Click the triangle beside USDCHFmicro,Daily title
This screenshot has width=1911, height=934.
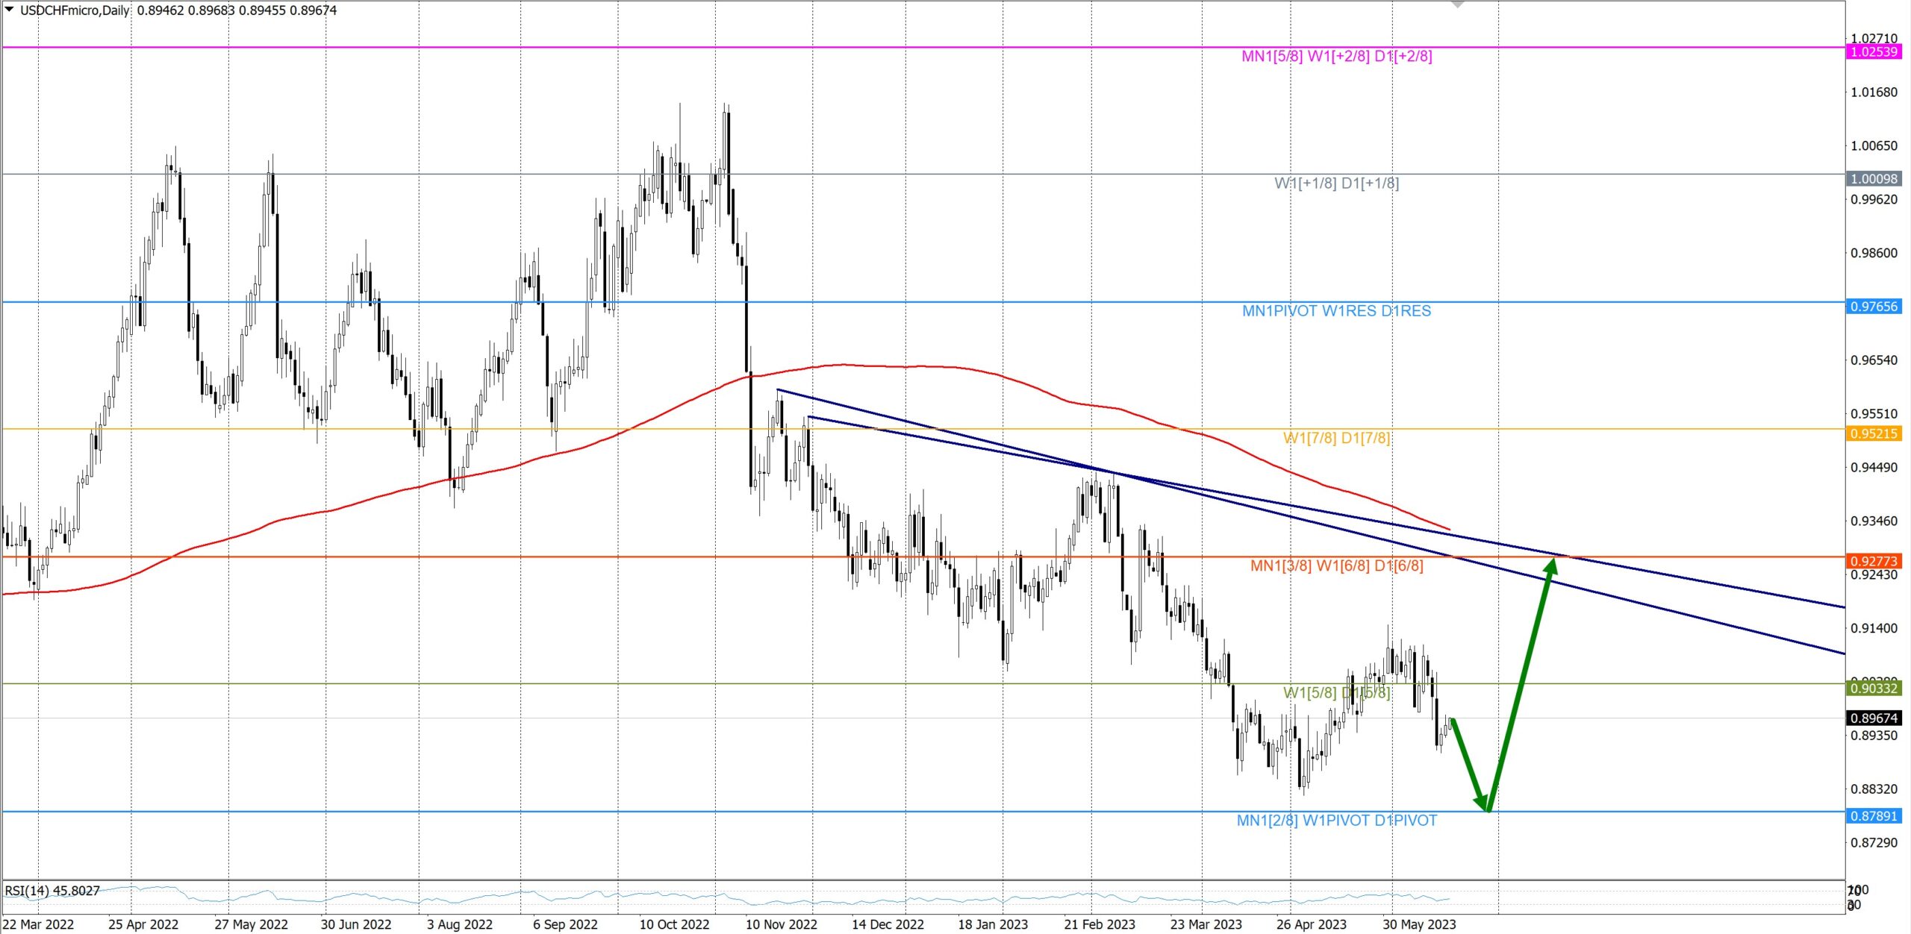[9, 9]
